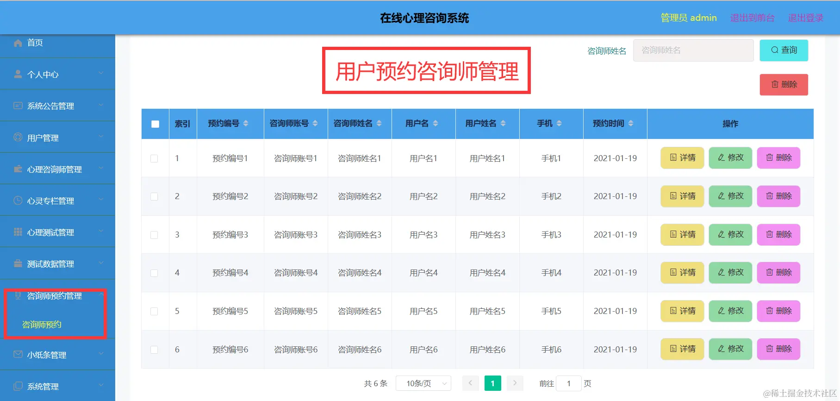Click cell 用户名5
840x401 pixels.
tap(423, 311)
